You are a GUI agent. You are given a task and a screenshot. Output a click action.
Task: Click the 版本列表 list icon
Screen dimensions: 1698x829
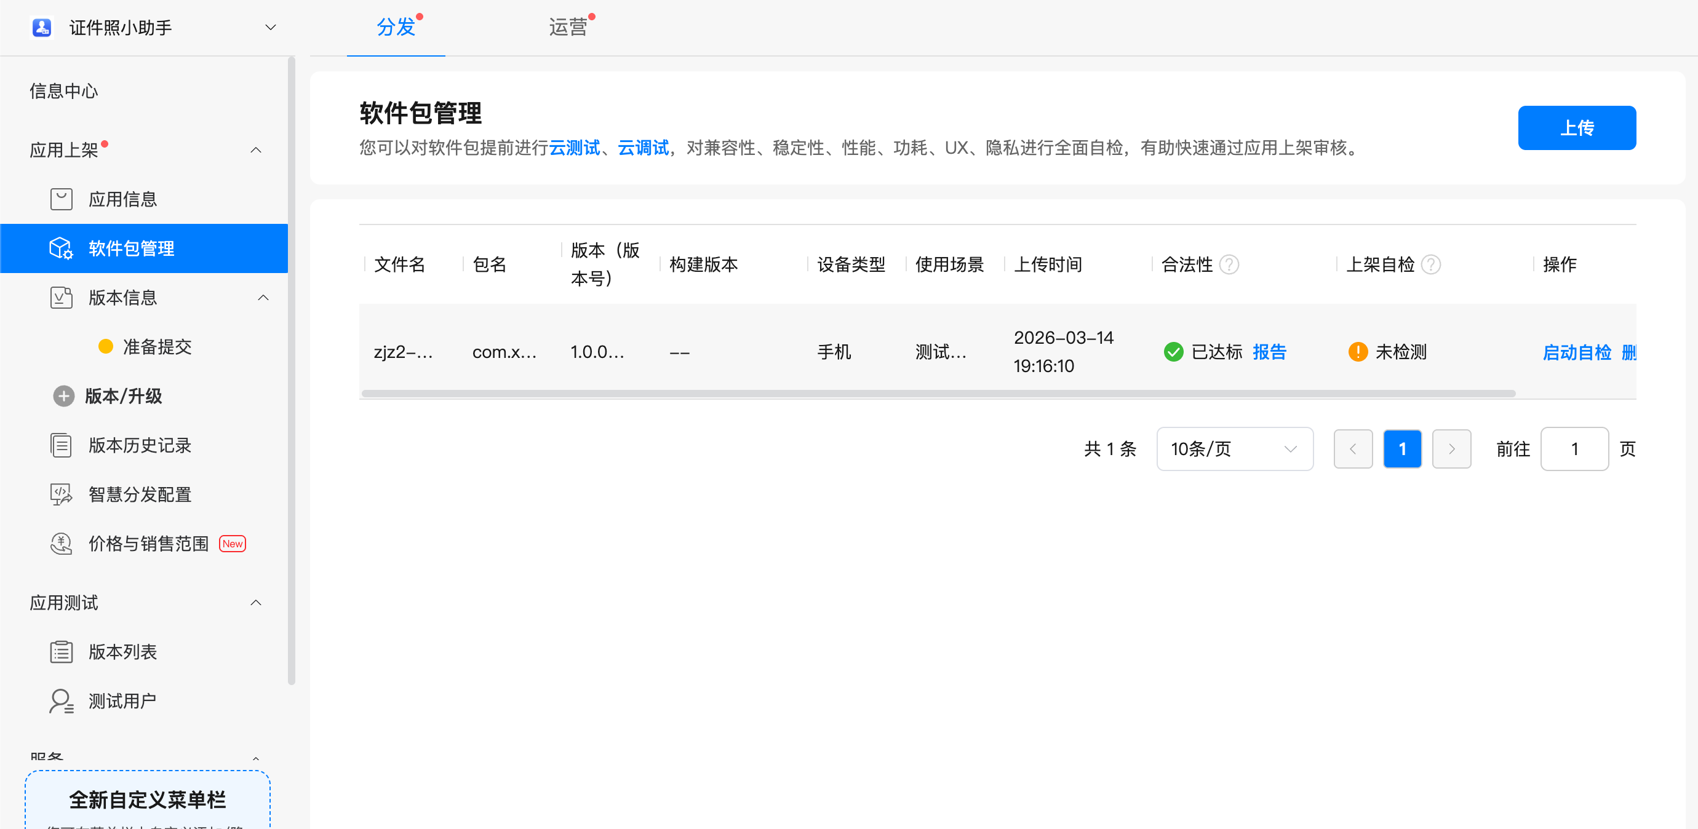(62, 652)
